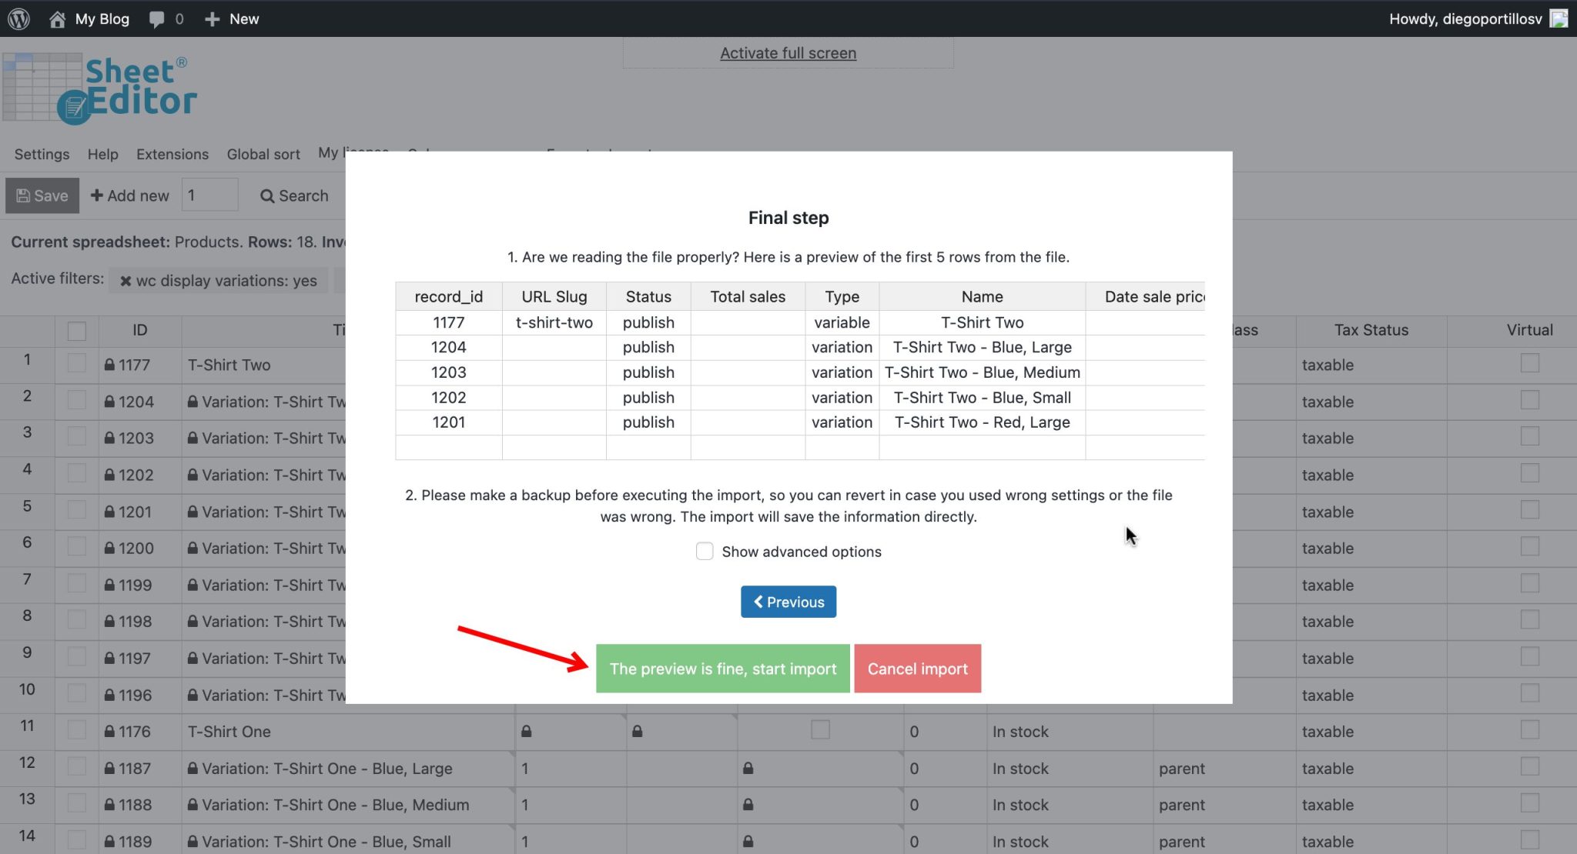Click the Save disk icon in the toolbar

pos(24,195)
